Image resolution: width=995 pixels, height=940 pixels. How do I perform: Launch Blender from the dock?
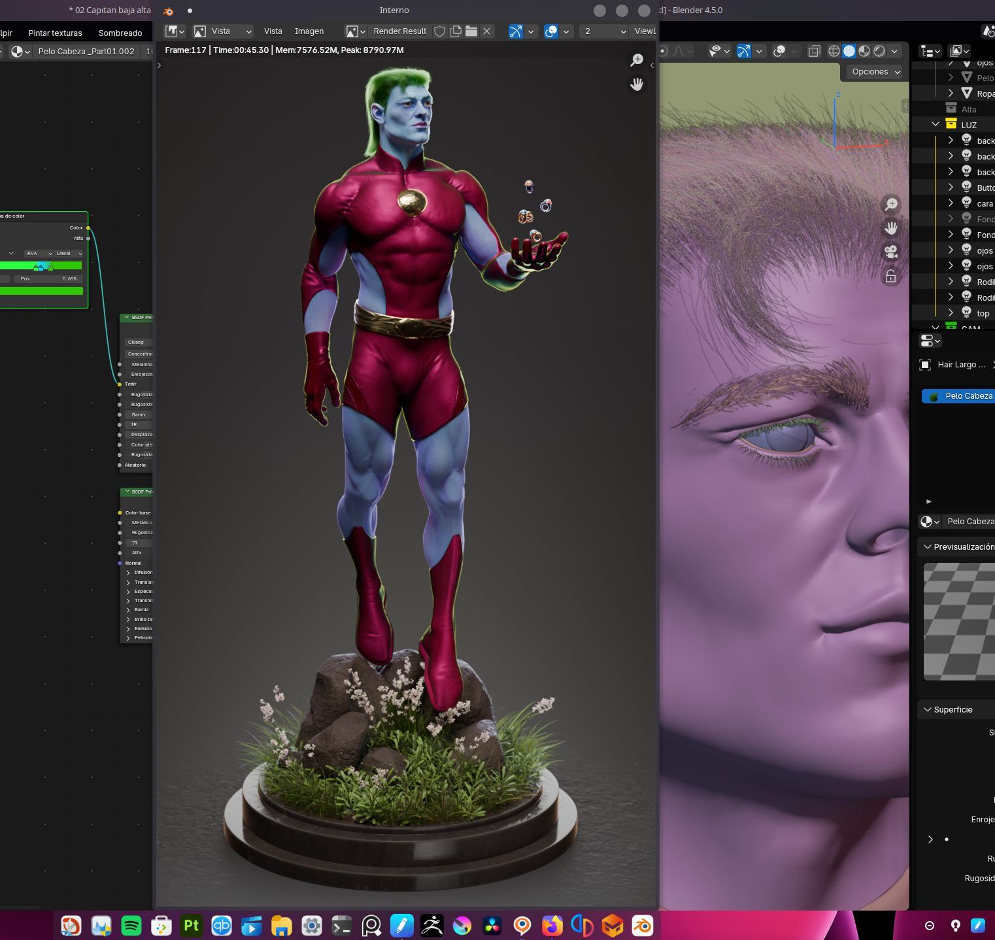[x=643, y=926]
